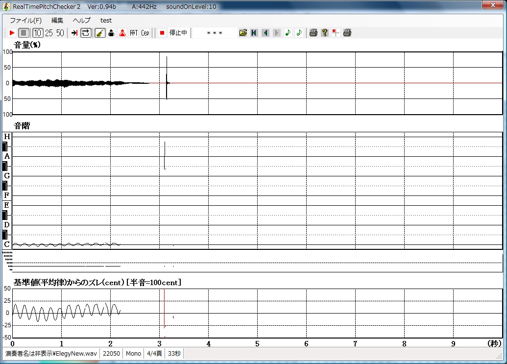Screen dimensions: 507x364
Task: Close the RealTimePitchChecker window
Action: (492, 5)
